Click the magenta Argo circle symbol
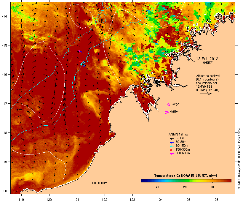This screenshot has height=202, width=243. (169, 105)
